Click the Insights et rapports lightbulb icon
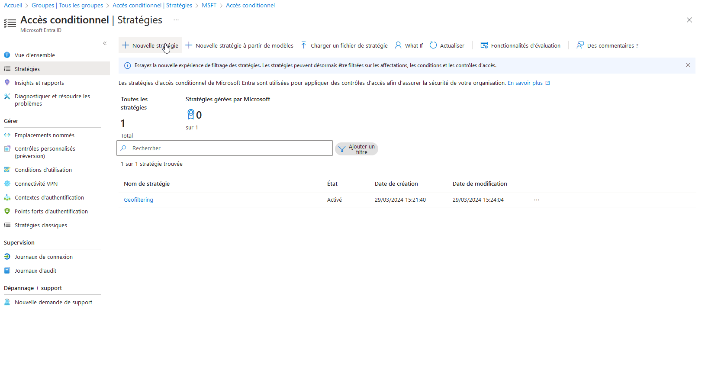705x377 pixels. [7, 82]
